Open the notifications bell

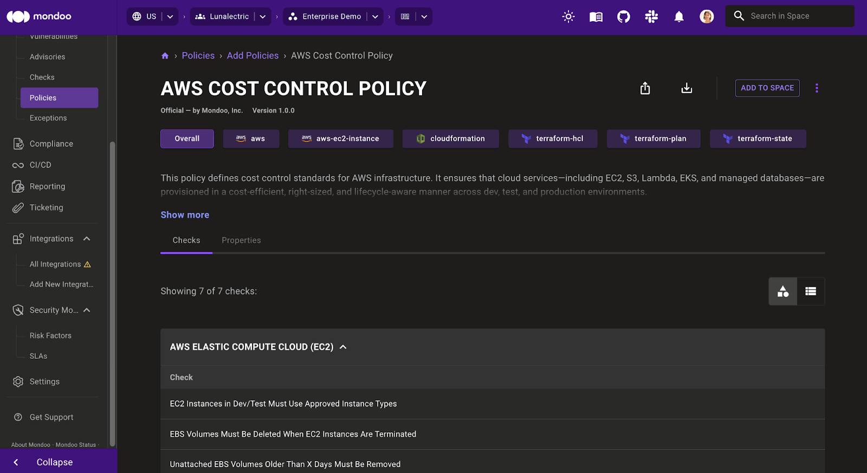point(678,17)
